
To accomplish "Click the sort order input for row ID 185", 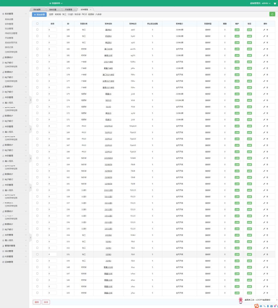I will (x=52, y=30).
